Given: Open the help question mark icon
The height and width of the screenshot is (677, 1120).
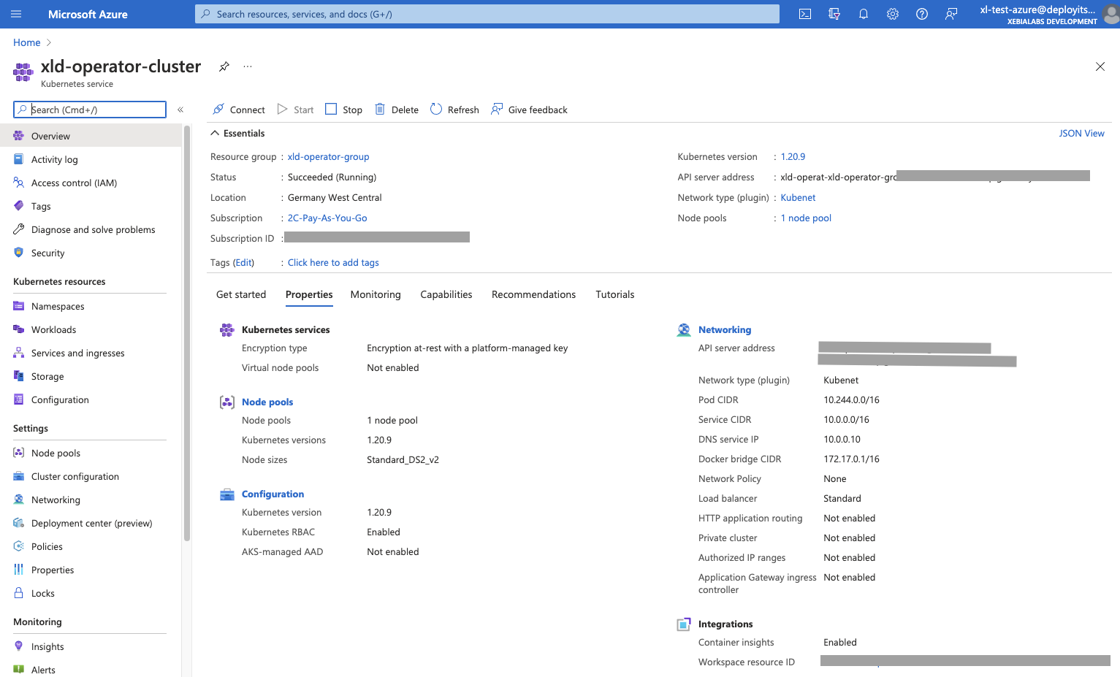Looking at the screenshot, I should pyautogui.click(x=922, y=14).
